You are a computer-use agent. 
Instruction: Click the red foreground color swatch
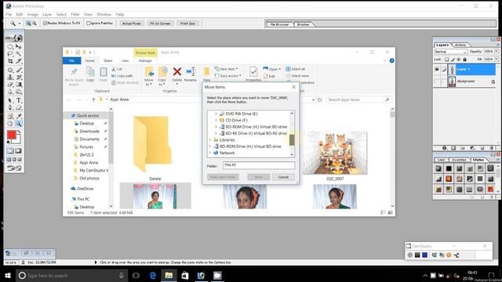[x=11, y=135]
